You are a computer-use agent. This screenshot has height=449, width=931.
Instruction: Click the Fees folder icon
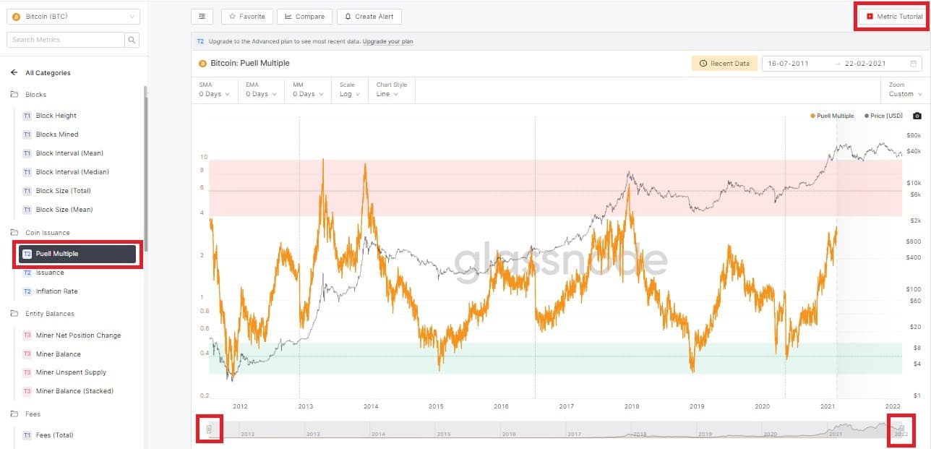coord(14,414)
